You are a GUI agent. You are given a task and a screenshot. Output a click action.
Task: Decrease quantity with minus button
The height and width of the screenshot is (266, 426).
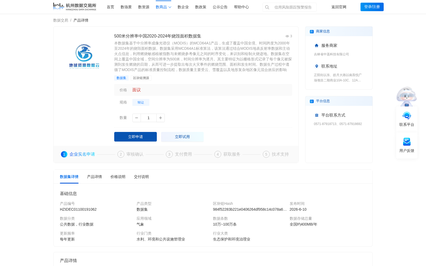[137, 118]
